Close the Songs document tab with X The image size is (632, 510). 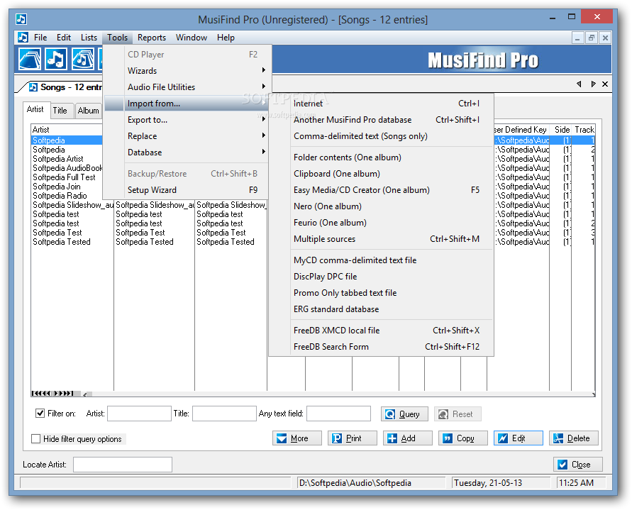pyautogui.click(x=605, y=84)
